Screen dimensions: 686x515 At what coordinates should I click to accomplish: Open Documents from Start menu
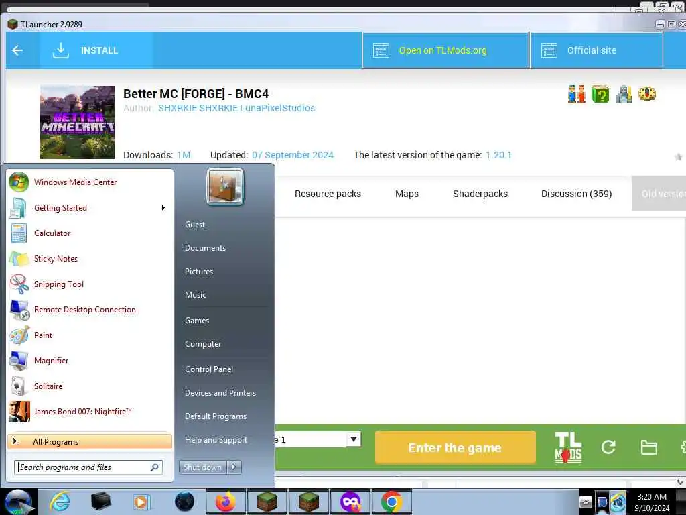(x=205, y=248)
